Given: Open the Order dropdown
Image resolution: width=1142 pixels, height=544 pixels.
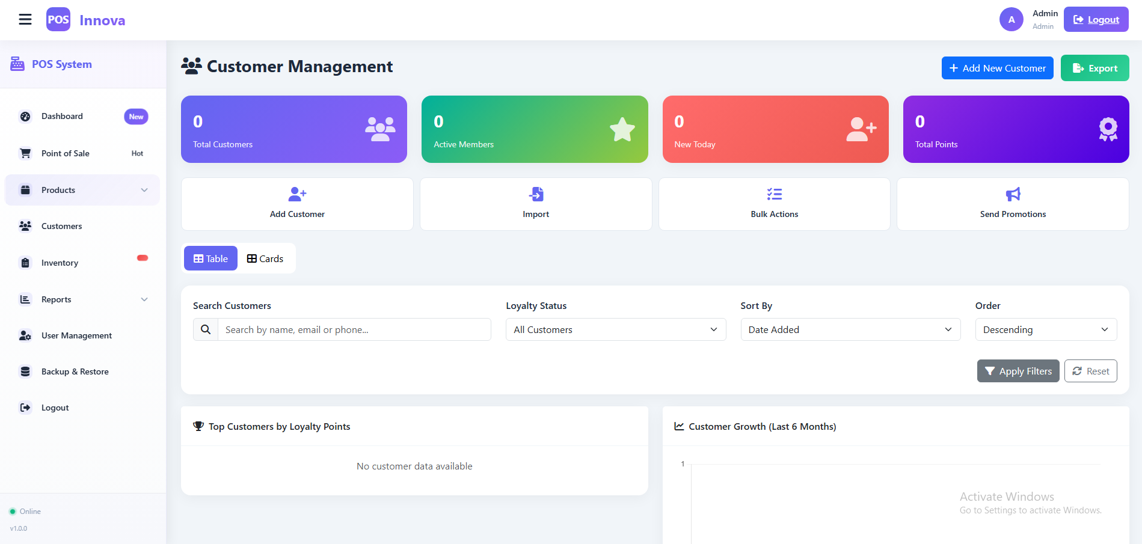Looking at the screenshot, I should 1045,329.
